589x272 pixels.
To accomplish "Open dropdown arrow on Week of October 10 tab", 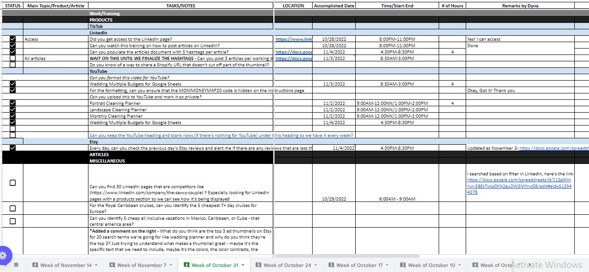I will click(460, 265).
